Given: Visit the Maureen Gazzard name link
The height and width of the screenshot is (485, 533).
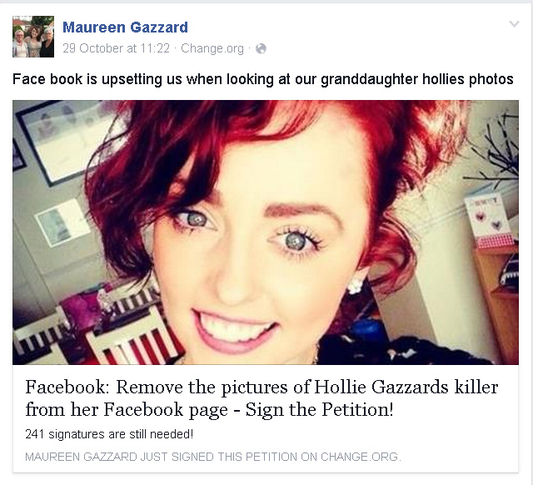Looking at the screenshot, I should [x=125, y=27].
